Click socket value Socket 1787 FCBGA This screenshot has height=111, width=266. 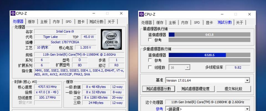65,42
